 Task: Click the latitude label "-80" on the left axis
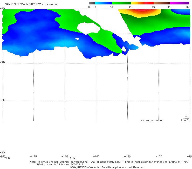[2, 153]
